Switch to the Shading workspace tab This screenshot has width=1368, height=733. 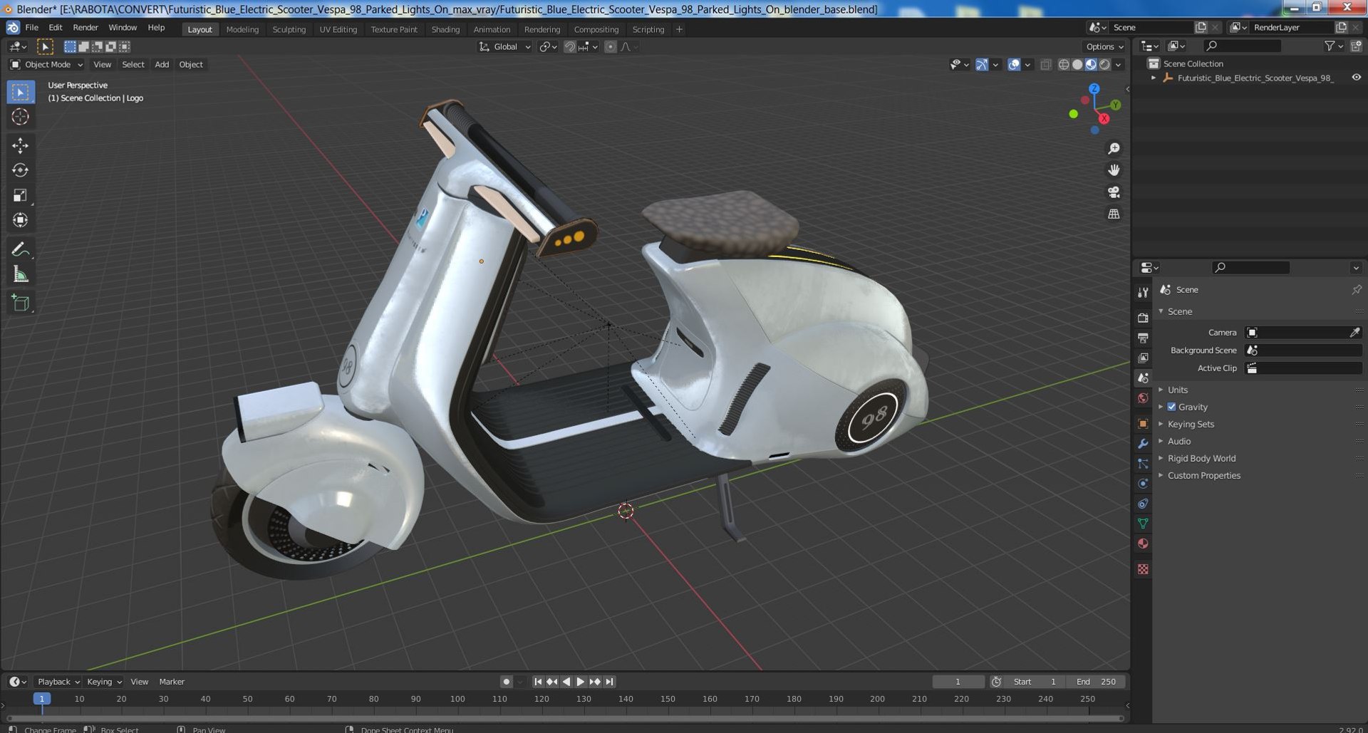445,29
